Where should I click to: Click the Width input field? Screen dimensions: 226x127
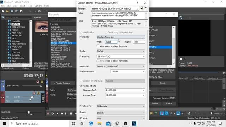click(x=111, y=42)
